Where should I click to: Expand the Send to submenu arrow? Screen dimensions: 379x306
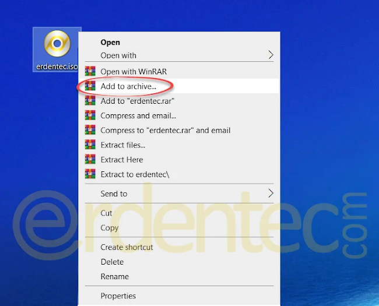271,194
